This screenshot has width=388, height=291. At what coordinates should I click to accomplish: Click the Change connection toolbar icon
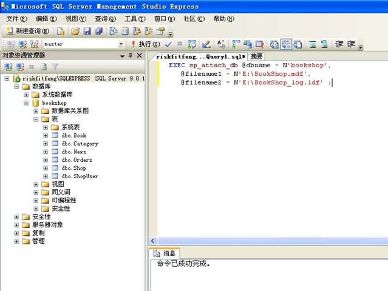34,44
